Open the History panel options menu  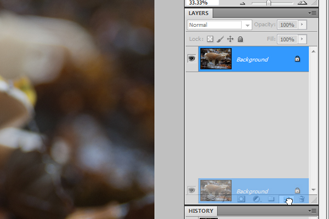pos(312,211)
